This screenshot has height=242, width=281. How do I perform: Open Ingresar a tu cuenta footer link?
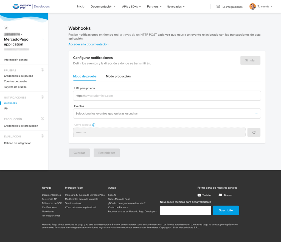point(85,195)
